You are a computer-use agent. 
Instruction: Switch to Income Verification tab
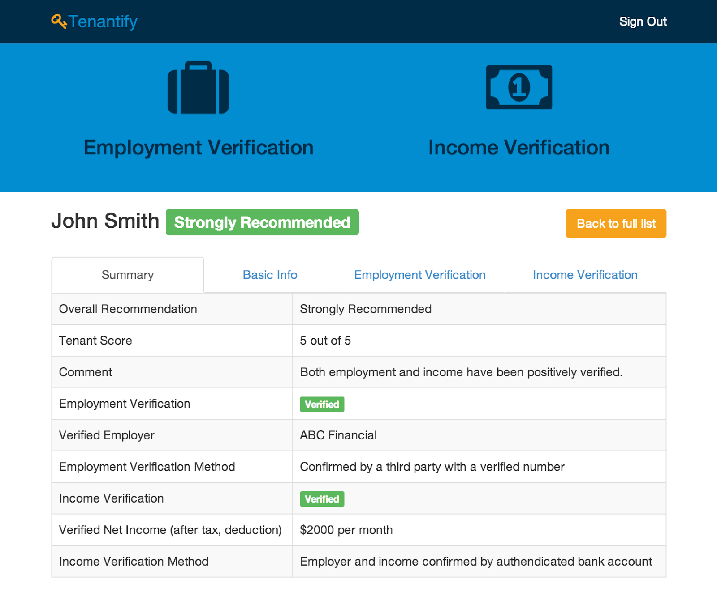(x=585, y=275)
